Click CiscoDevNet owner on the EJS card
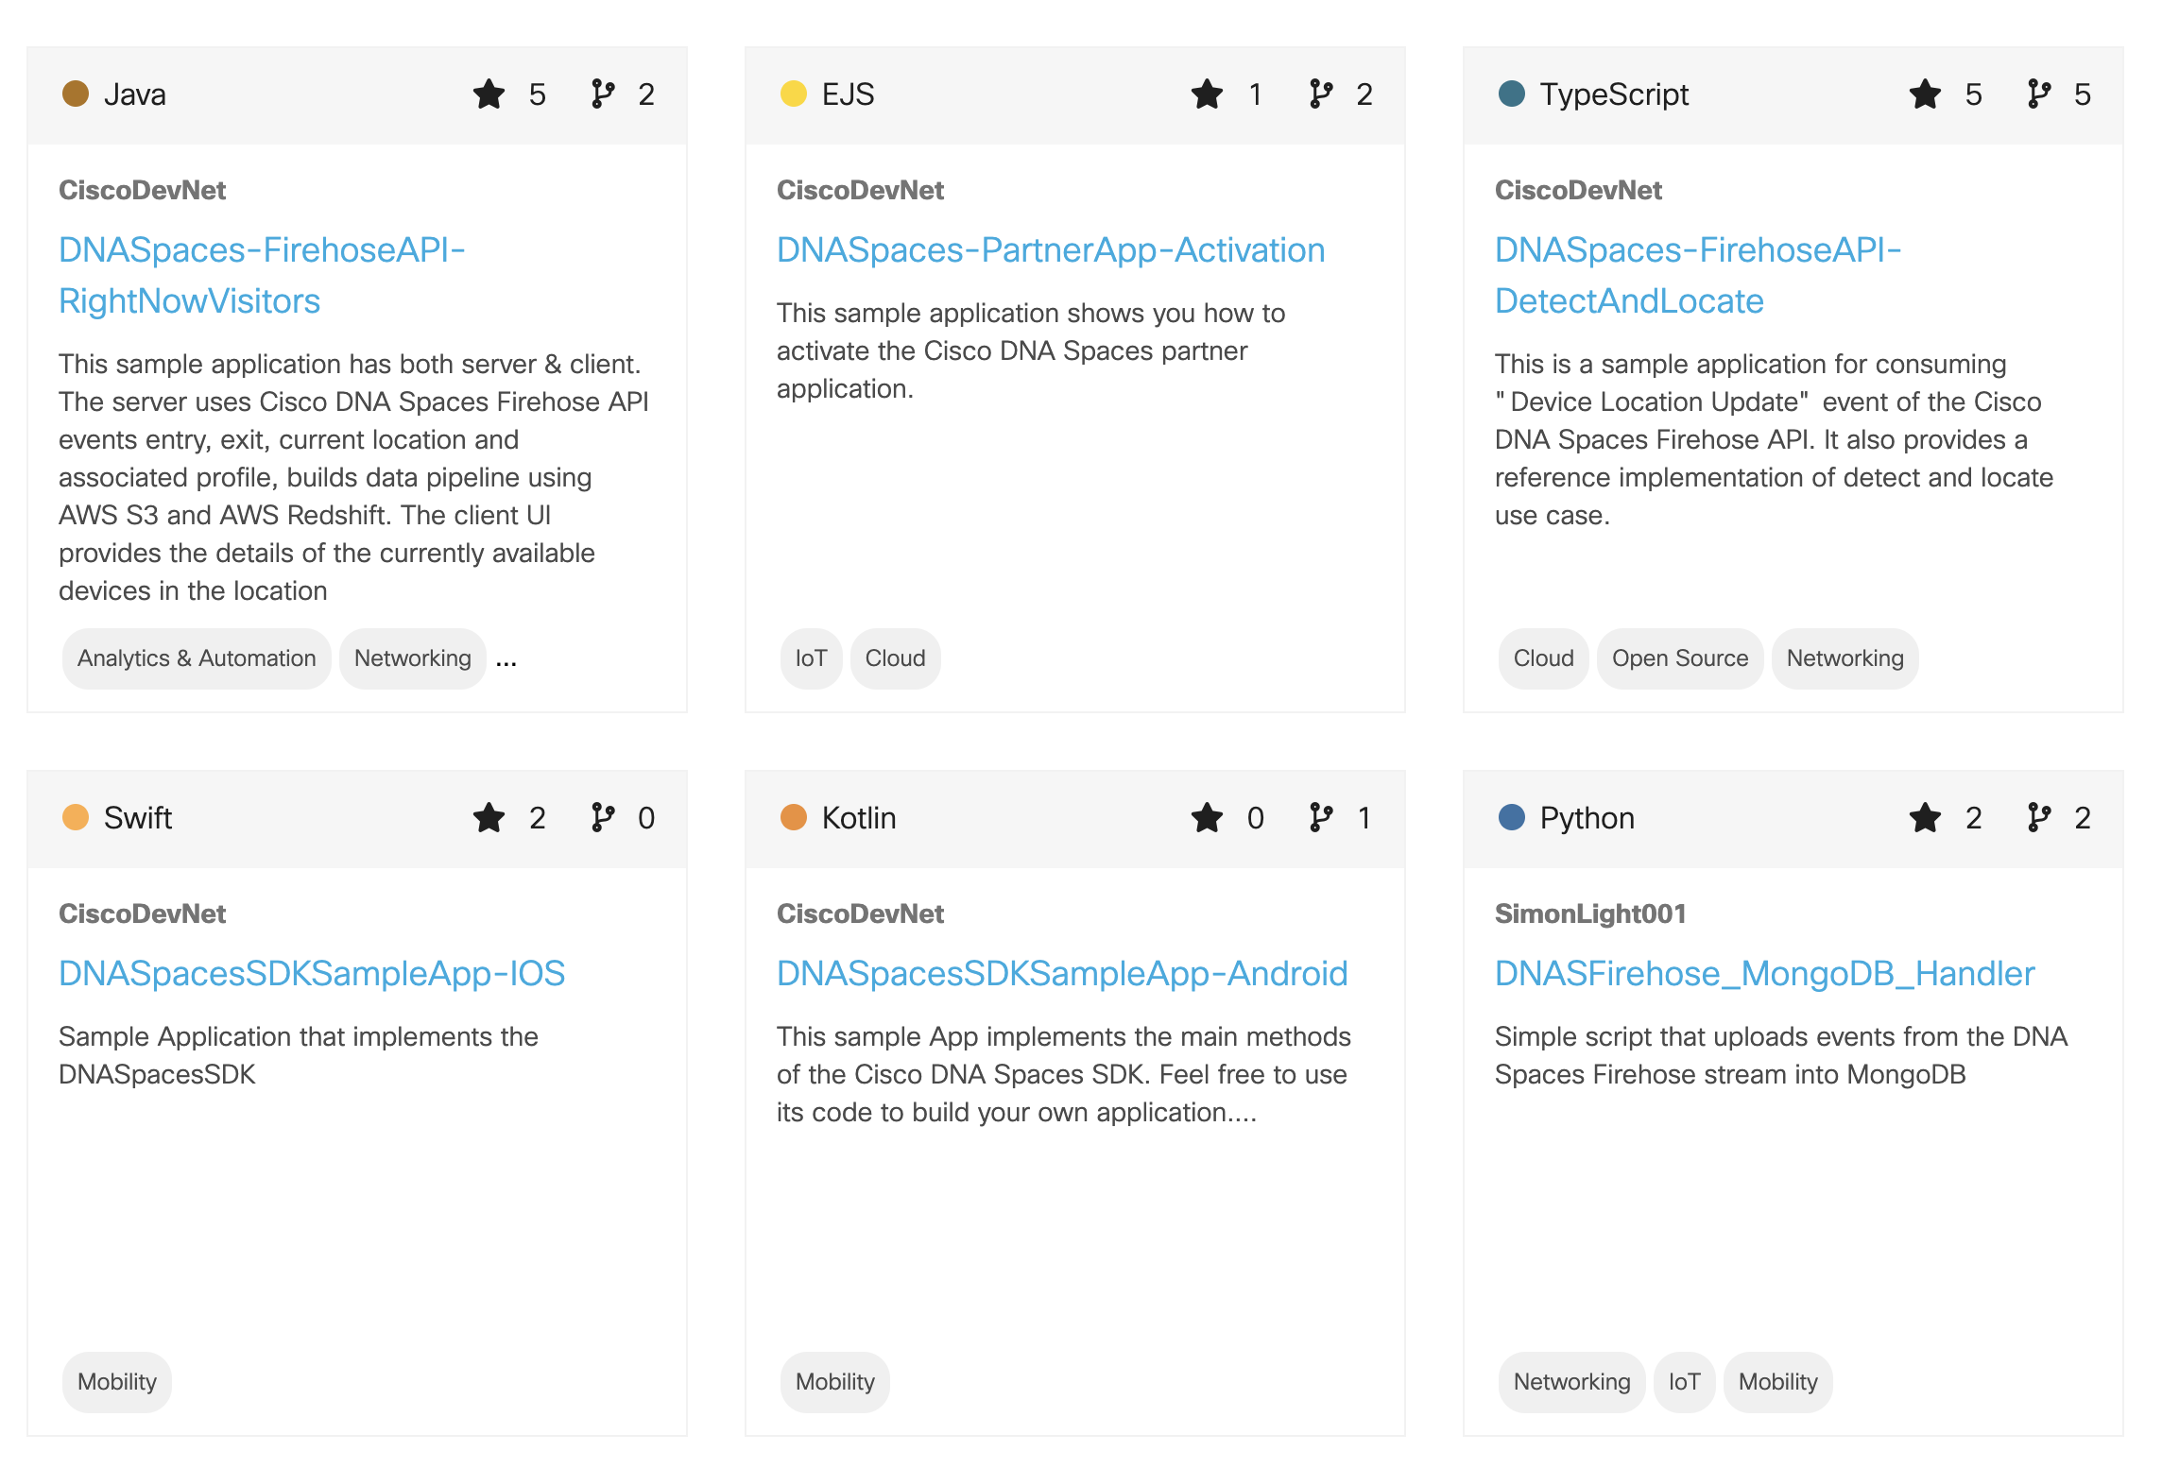The image size is (2162, 1468). point(860,191)
